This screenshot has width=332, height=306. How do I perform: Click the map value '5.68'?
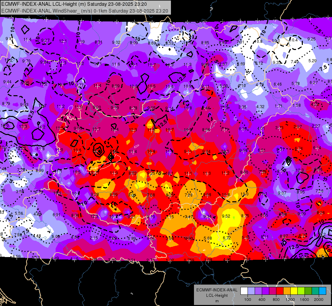(208, 238)
